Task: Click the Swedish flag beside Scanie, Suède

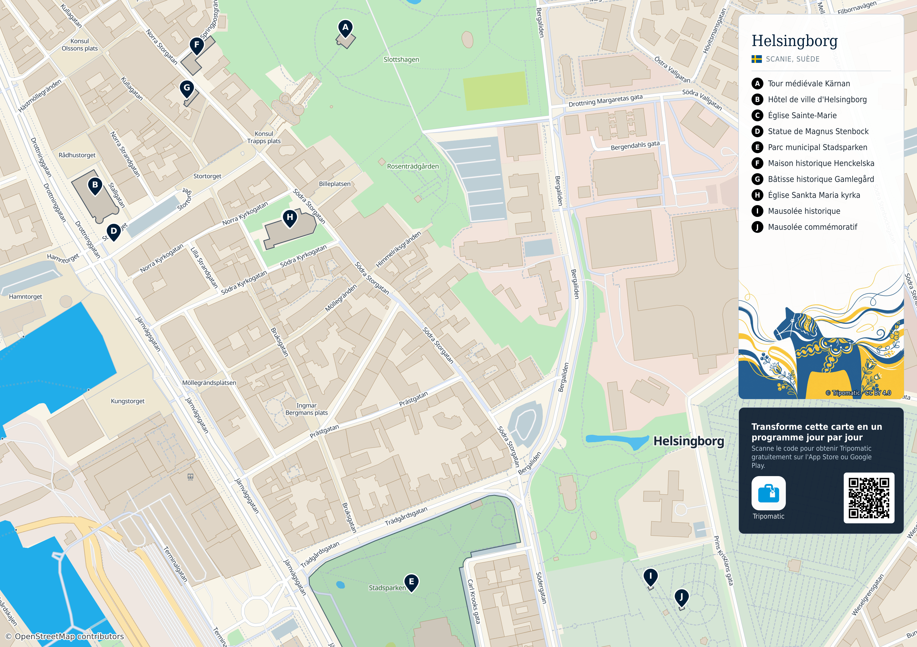Action: coord(757,59)
